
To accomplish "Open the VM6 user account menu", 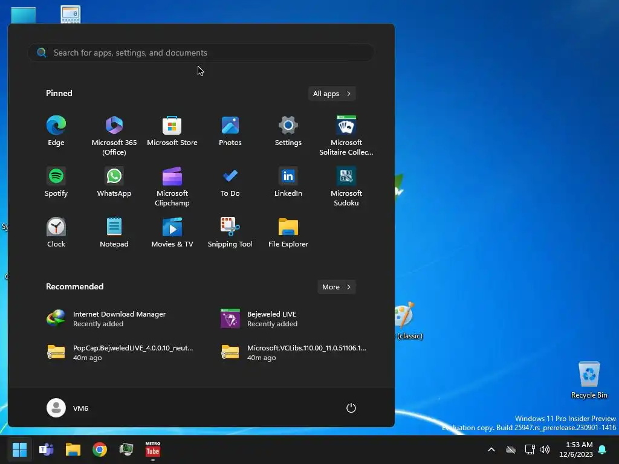I will click(68, 408).
